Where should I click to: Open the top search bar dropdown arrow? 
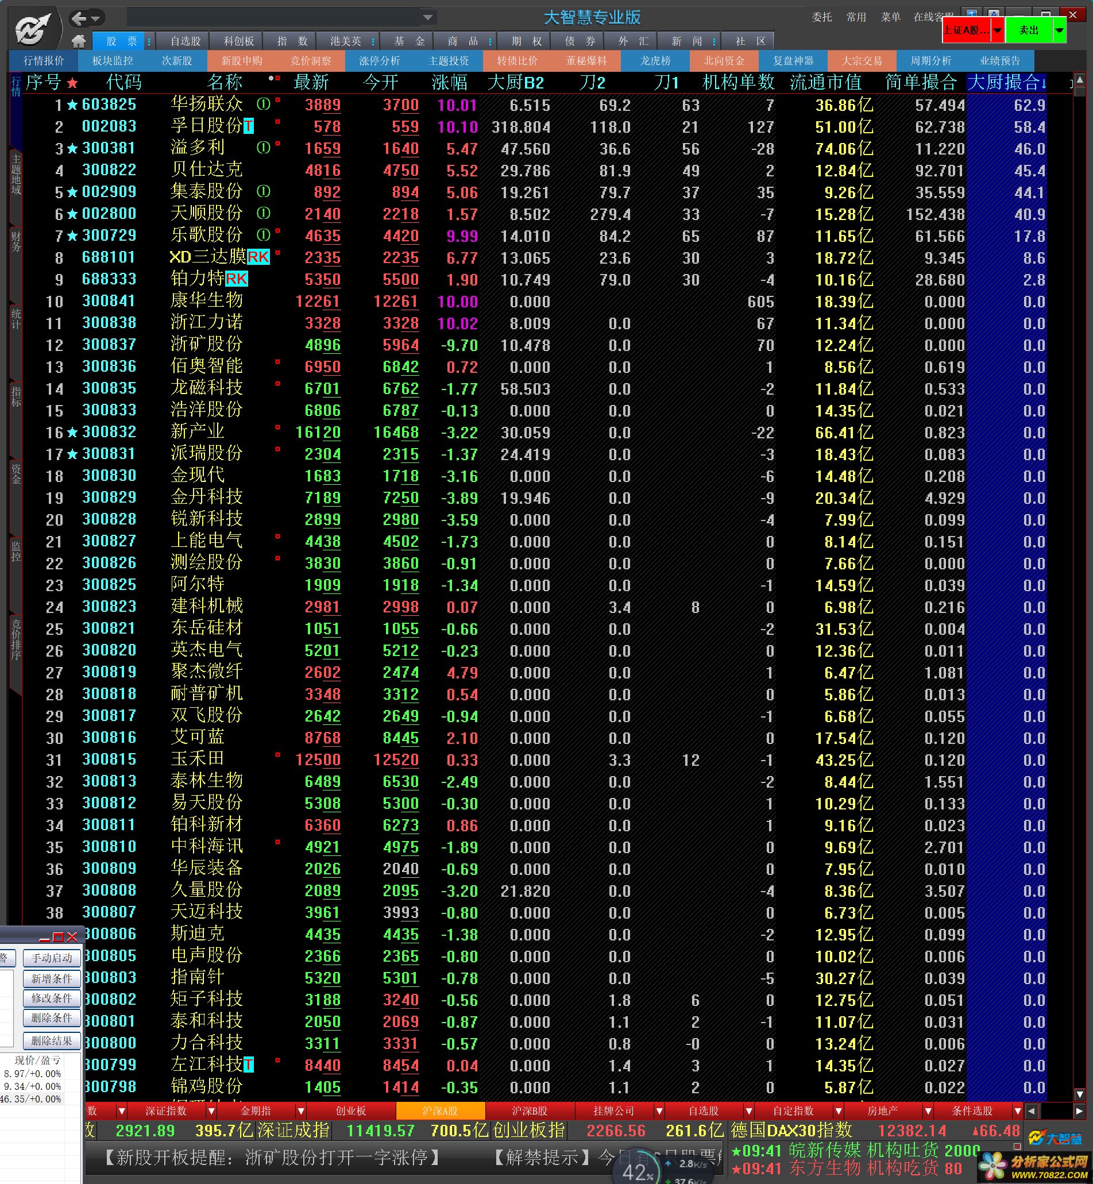(428, 18)
